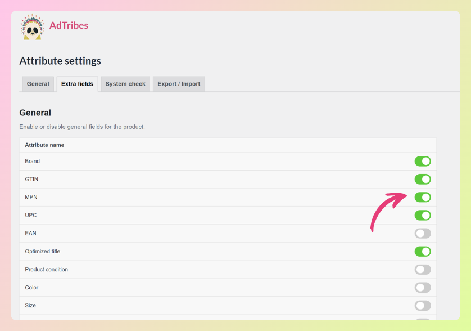This screenshot has width=471, height=331.
Task: Turn off the GTIN toggle switch
Action: click(423, 180)
